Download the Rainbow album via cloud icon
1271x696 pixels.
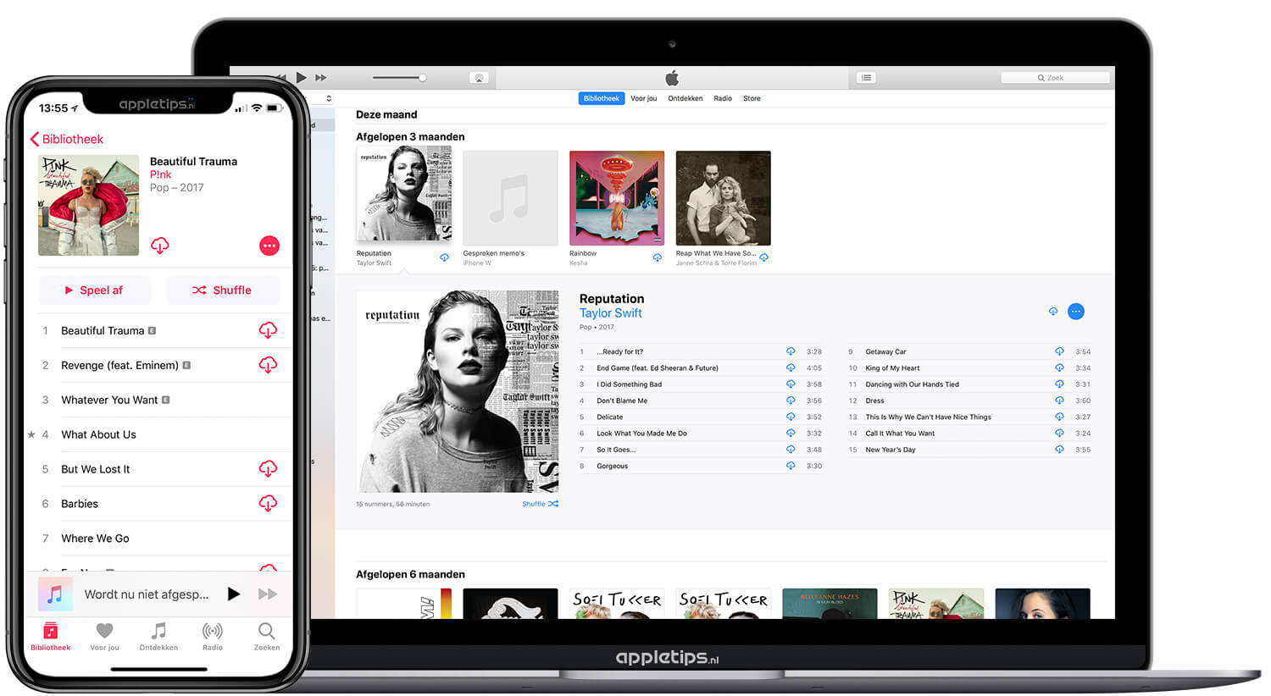point(657,257)
